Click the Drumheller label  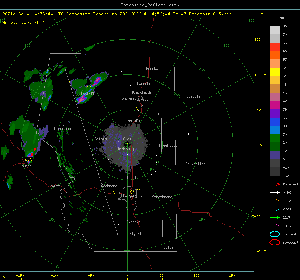[195, 164]
